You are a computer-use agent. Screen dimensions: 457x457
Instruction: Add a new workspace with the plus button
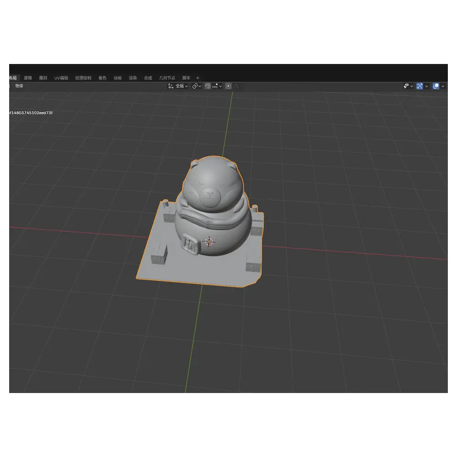tap(197, 78)
